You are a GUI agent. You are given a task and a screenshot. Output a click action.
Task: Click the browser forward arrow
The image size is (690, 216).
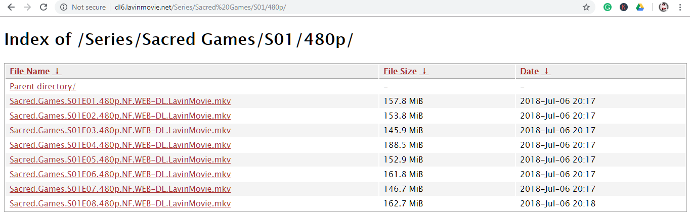(27, 7)
